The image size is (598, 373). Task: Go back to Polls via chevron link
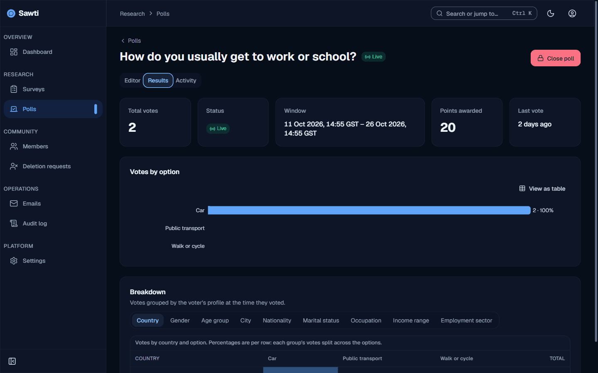pos(131,41)
